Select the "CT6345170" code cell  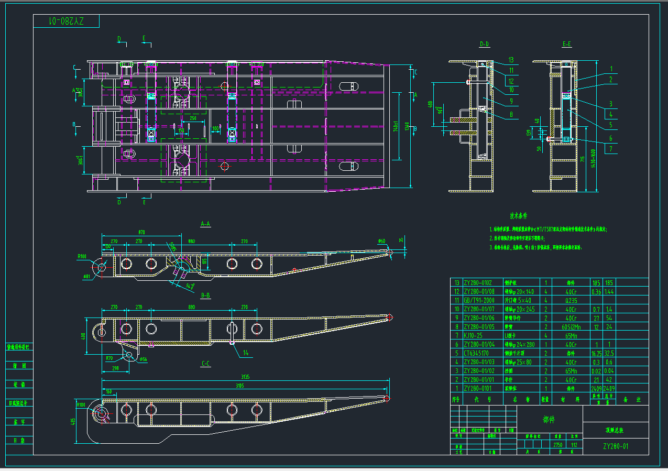pos(476,353)
